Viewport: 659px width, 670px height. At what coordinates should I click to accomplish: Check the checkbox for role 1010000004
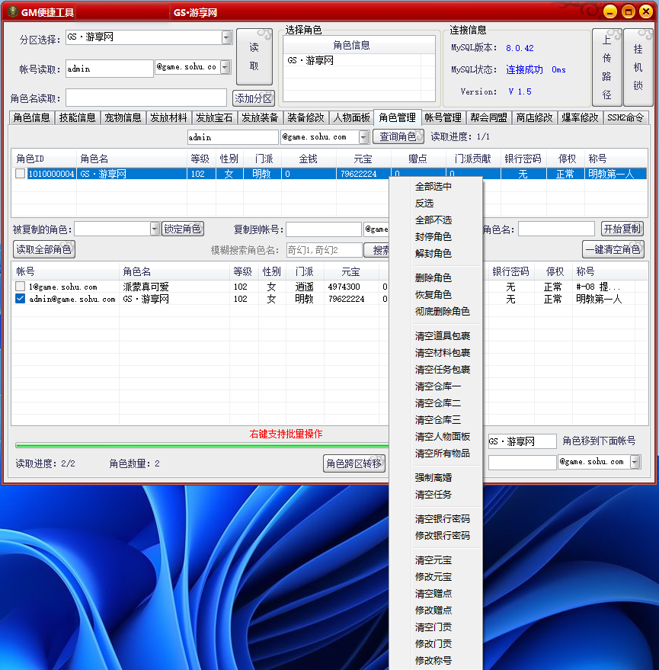pyautogui.click(x=21, y=174)
